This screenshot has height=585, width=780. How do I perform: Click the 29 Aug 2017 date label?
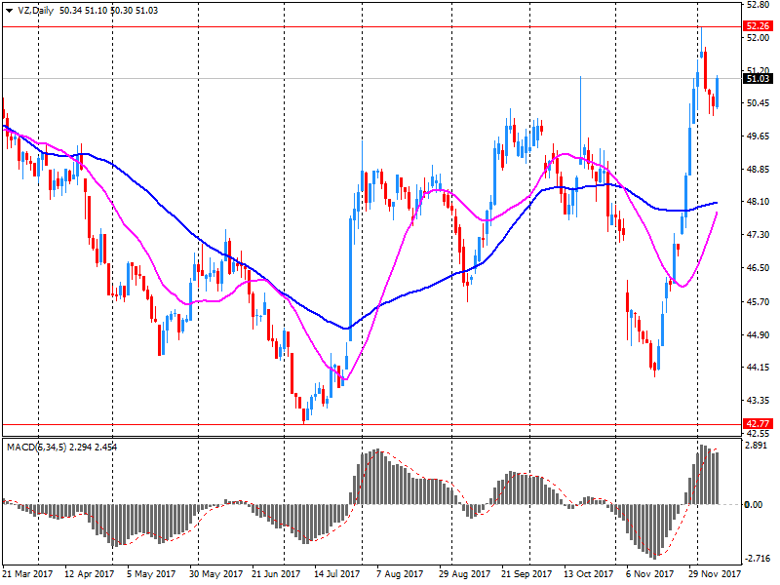pyautogui.click(x=462, y=574)
